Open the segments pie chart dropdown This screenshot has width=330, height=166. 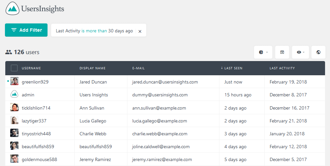point(263,52)
